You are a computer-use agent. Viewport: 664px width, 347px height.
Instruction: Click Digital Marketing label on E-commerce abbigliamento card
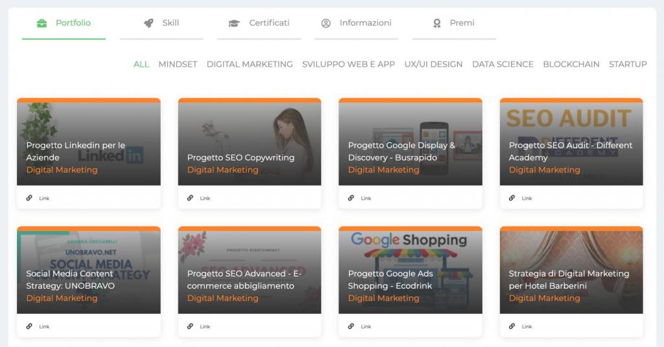click(223, 298)
